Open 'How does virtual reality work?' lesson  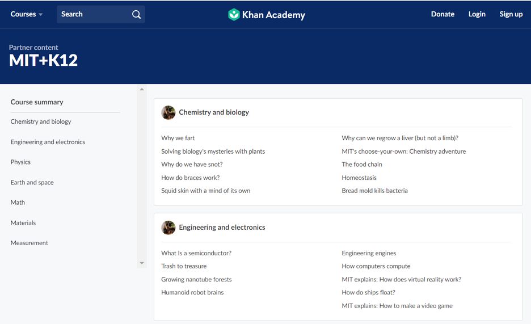(401, 279)
